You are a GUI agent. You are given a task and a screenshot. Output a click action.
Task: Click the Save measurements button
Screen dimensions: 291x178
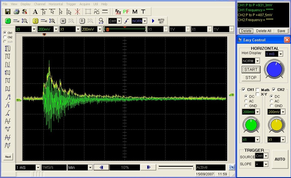coord(281,31)
